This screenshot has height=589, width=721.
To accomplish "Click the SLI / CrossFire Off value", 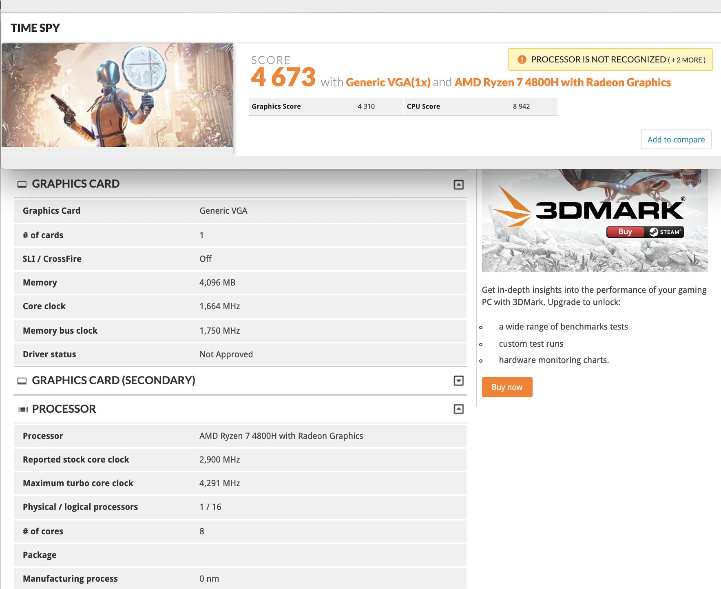I will (206, 259).
